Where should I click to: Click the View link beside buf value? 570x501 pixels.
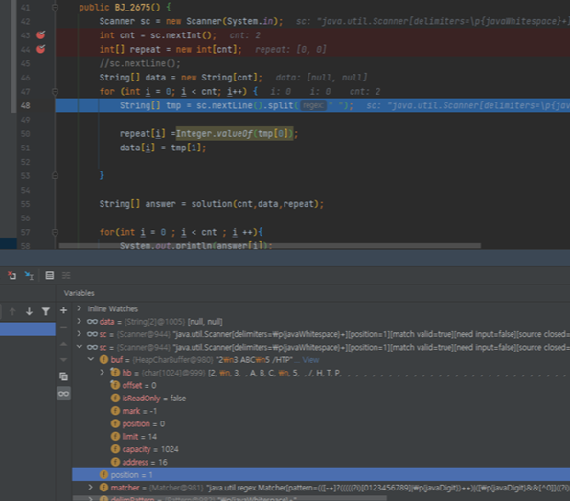[x=310, y=360]
